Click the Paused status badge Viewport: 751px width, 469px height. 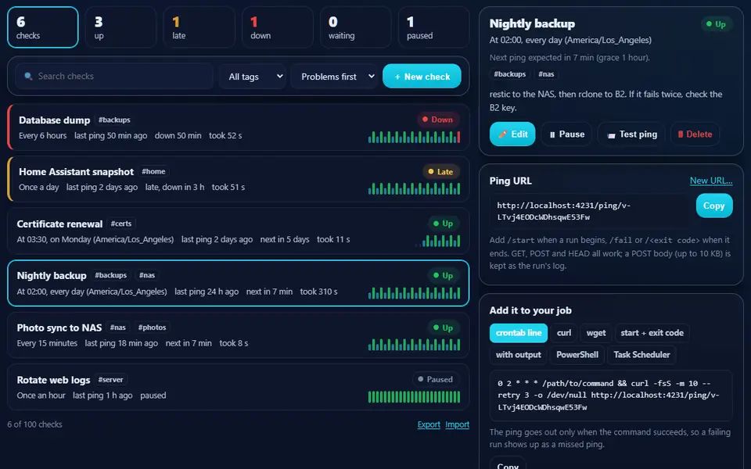coord(436,379)
